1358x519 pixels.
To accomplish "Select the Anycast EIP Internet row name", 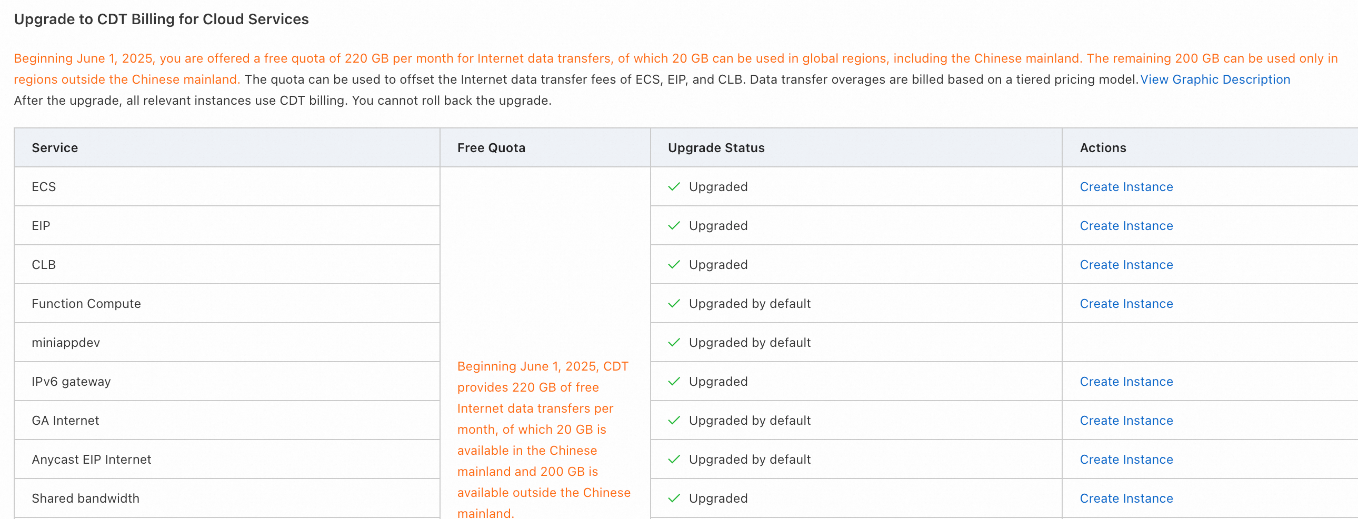I will point(91,460).
